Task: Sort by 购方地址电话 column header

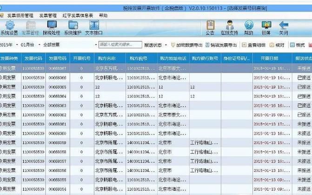Action: (173, 58)
